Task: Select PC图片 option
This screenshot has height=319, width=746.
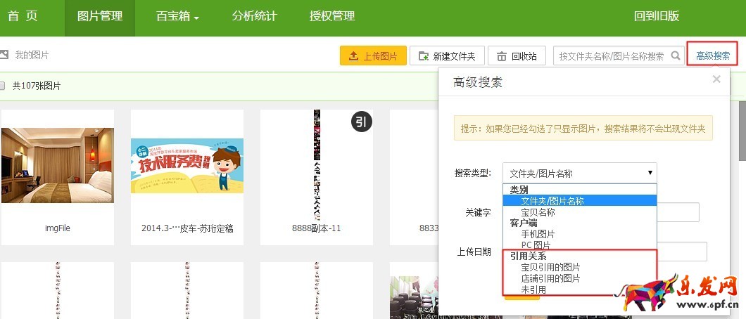Action: pos(579,245)
